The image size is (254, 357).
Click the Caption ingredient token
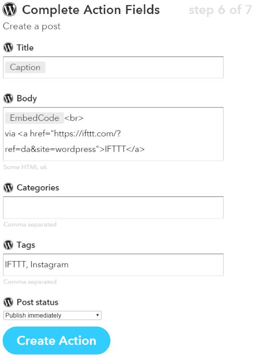[x=25, y=67]
